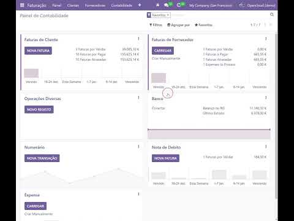Click Criar Manualmente in Faturas de Fornecedor

[166, 58]
